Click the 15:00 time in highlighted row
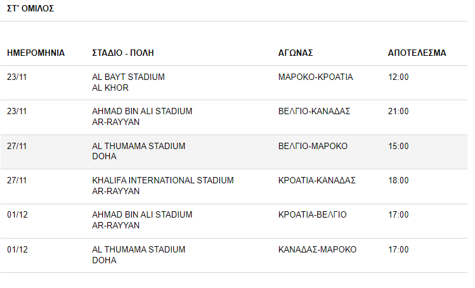Viewport: 475px width, 288px height. 398,146
